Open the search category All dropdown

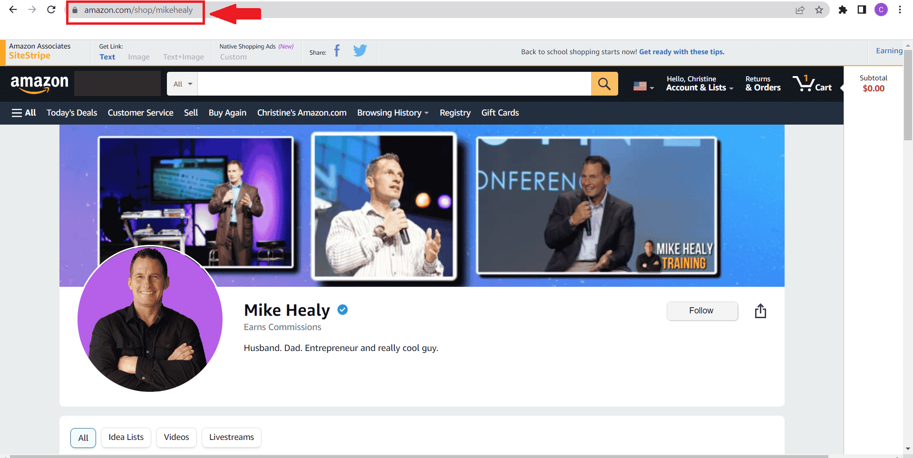coord(183,84)
